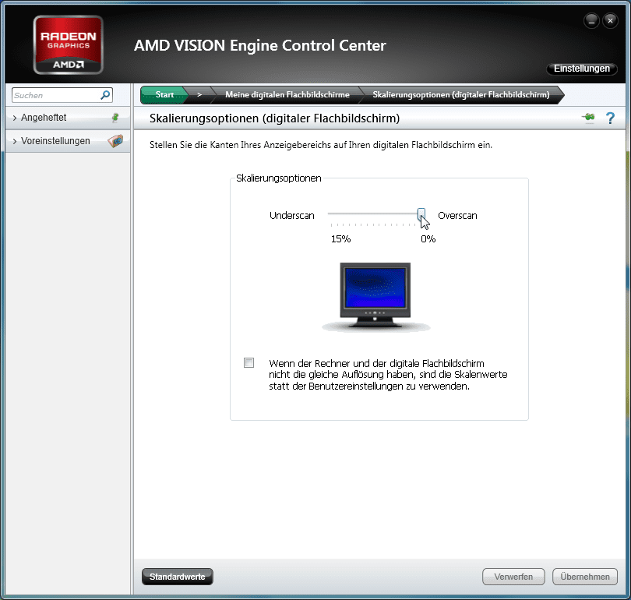This screenshot has width=631, height=600.
Task: Click the search magnifier icon
Action: 105,95
